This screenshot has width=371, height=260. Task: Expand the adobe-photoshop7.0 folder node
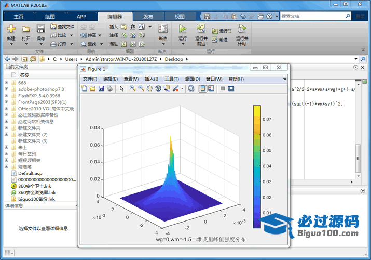pyautogui.click(x=7, y=89)
